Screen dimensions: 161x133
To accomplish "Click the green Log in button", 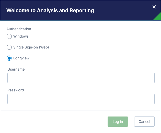I will tap(118, 122).
